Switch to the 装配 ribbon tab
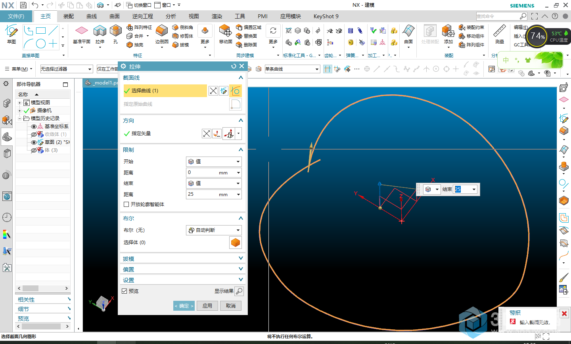 [69, 16]
